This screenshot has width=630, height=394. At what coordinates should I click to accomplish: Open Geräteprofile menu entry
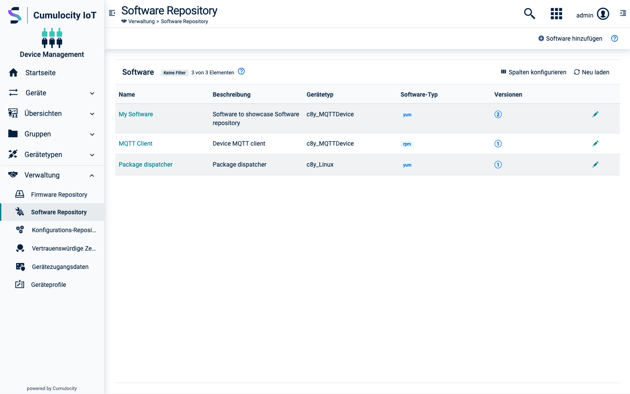tap(52, 285)
